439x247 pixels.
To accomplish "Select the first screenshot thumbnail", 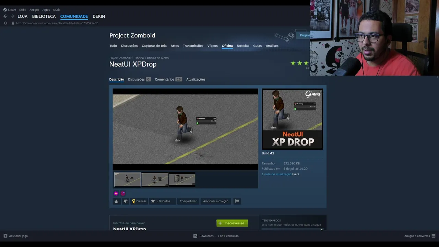I will click(128, 180).
